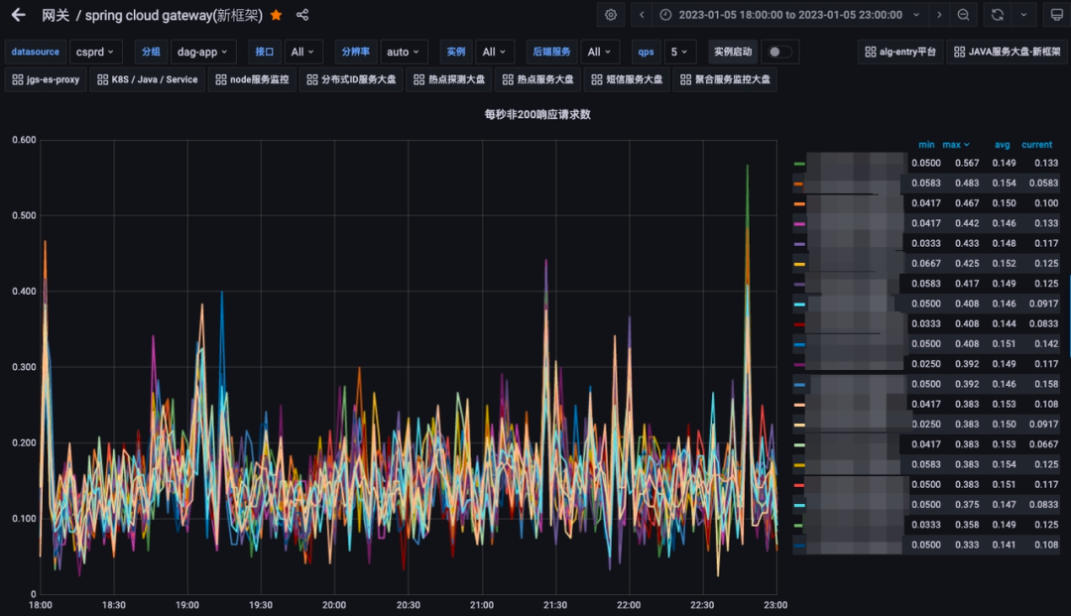The width and height of the screenshot is (1071, 616).
Task: Open the time range picker
Action: 791,15
